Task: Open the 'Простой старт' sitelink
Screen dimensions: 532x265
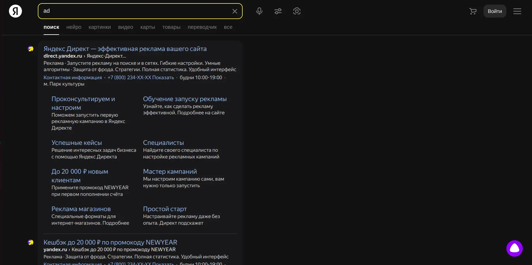Action: tap(165, 209)
